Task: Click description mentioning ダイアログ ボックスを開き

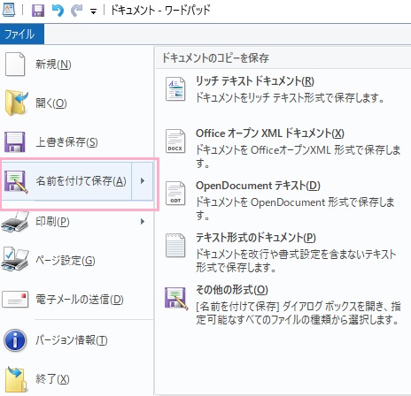Action: tap(299, 313)
